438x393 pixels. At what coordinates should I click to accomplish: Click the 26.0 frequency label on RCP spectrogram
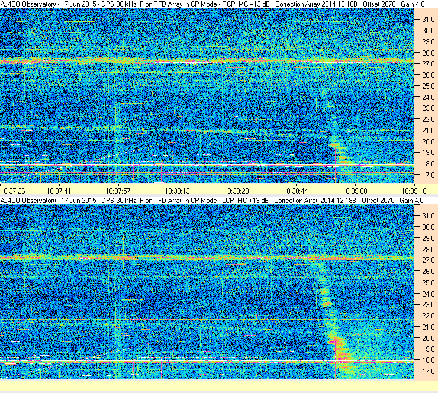click(428, 75)
